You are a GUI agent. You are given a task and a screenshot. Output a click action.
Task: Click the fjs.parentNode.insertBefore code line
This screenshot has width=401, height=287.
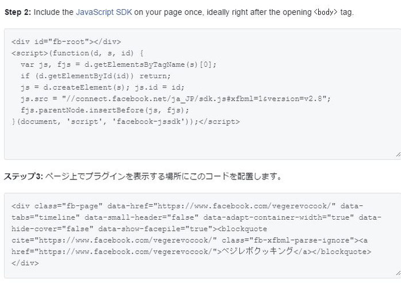105,110
